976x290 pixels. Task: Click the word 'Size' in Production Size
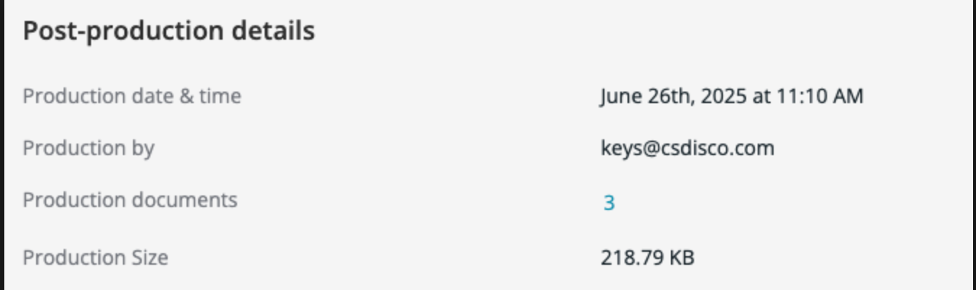coord(150,258)
